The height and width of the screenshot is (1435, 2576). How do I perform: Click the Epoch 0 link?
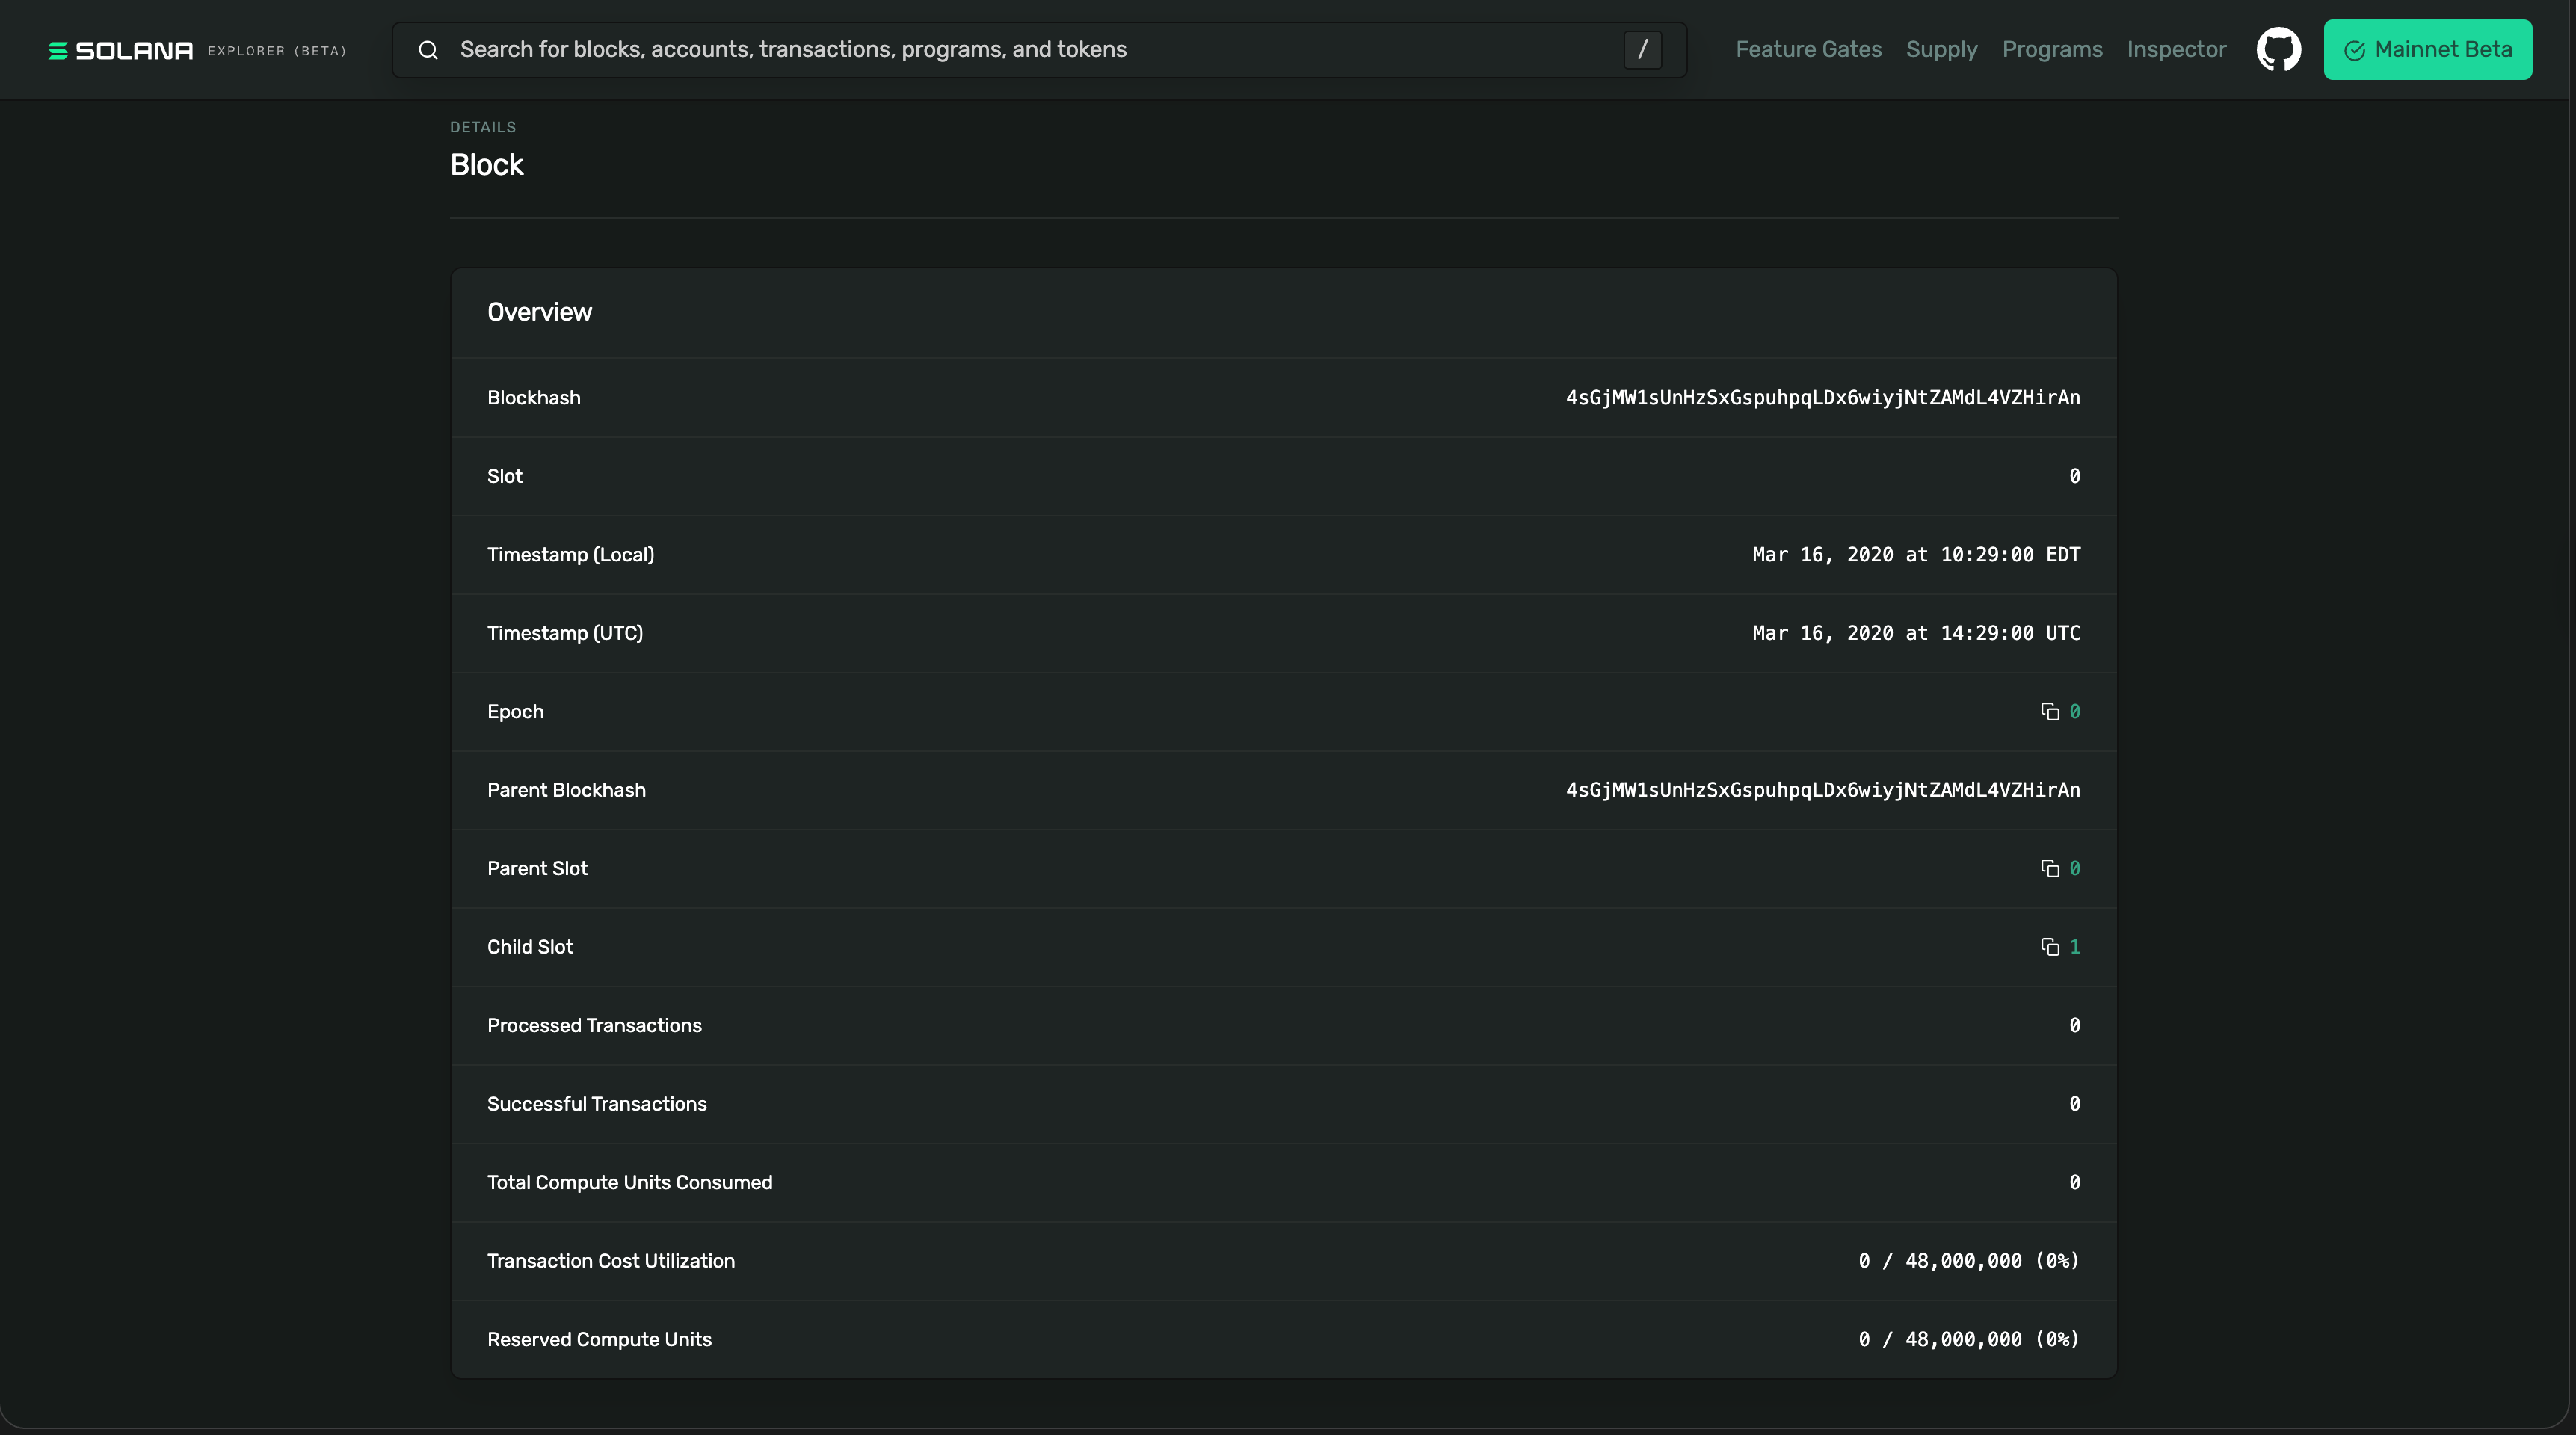[2075, 712]
